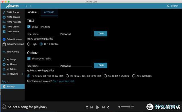Open TIDAL Tracks label in sidebar

click(x=13, y=12)
